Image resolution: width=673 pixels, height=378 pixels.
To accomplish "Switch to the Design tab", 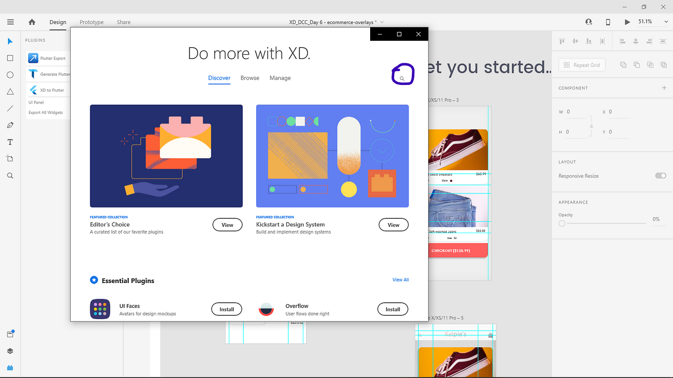I will 58,22.
